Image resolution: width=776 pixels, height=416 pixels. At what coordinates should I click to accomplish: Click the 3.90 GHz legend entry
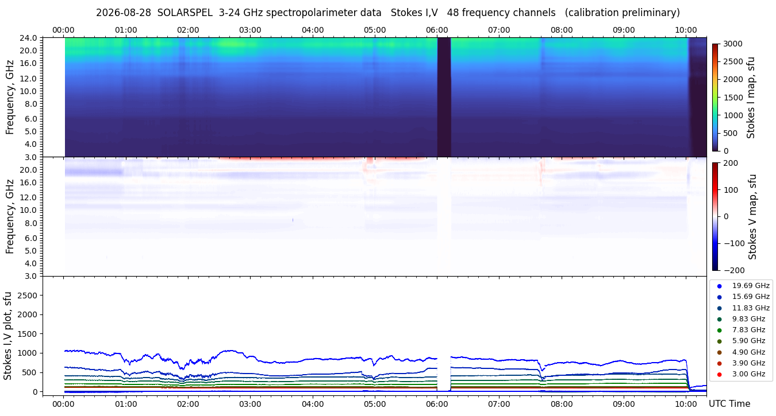coord(740,363)
